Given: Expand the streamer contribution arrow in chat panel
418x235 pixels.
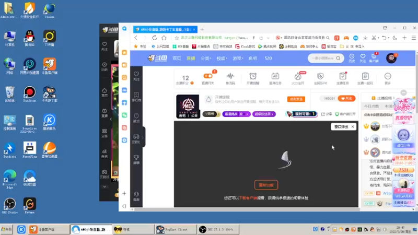Looking at the screenshot, I should click(394, 98).
